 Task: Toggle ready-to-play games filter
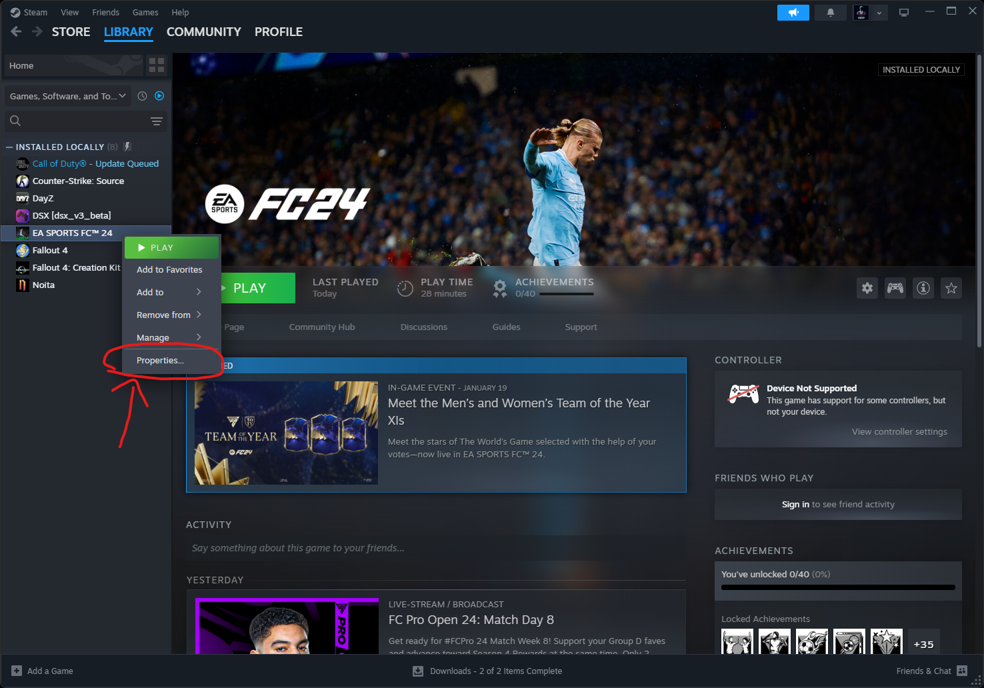click(x=159, y=96)
